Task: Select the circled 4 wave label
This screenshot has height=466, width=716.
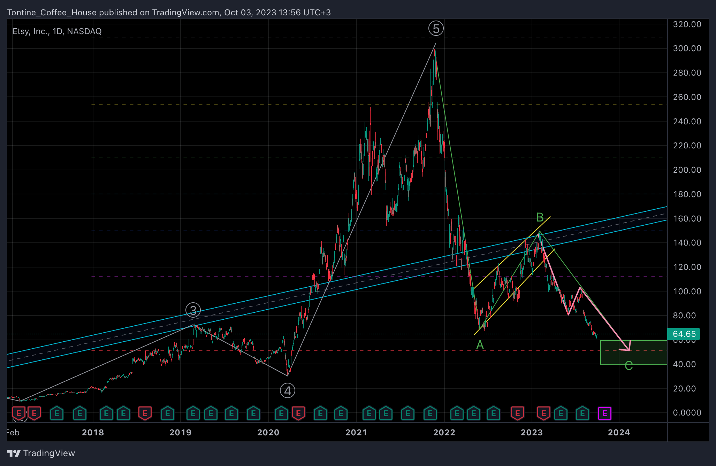Action: pyautogui.click(x=288, y=391)
